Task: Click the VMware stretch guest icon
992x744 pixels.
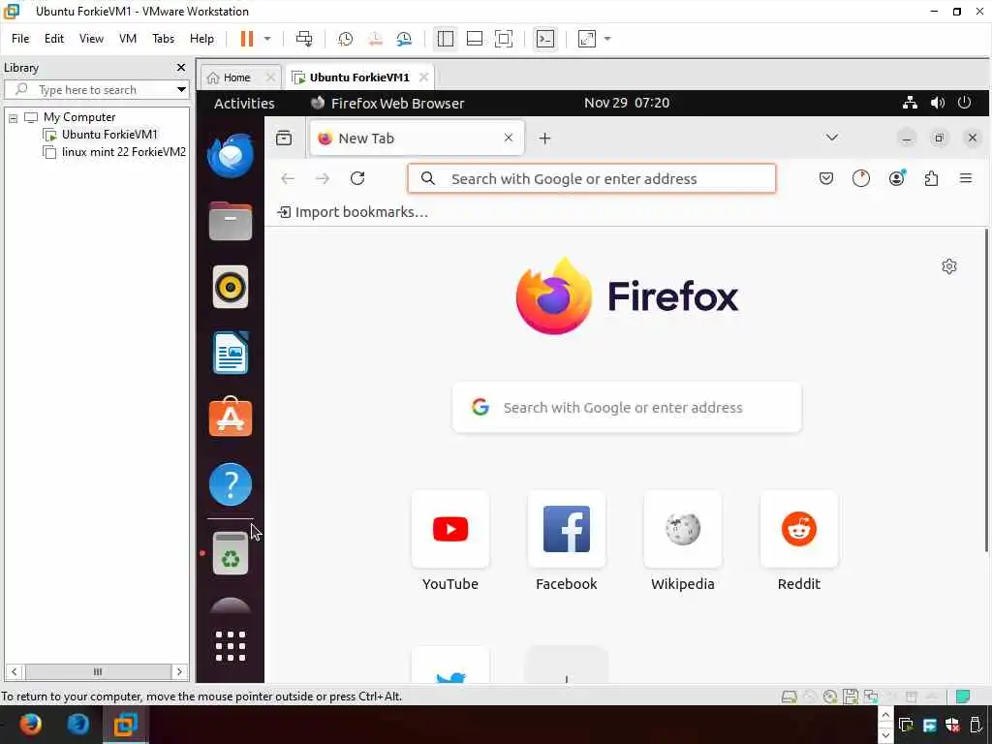Action: [587, 39]
